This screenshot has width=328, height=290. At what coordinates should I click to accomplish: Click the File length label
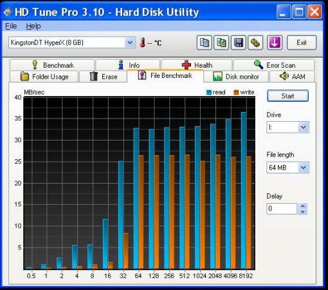[280, 155]
